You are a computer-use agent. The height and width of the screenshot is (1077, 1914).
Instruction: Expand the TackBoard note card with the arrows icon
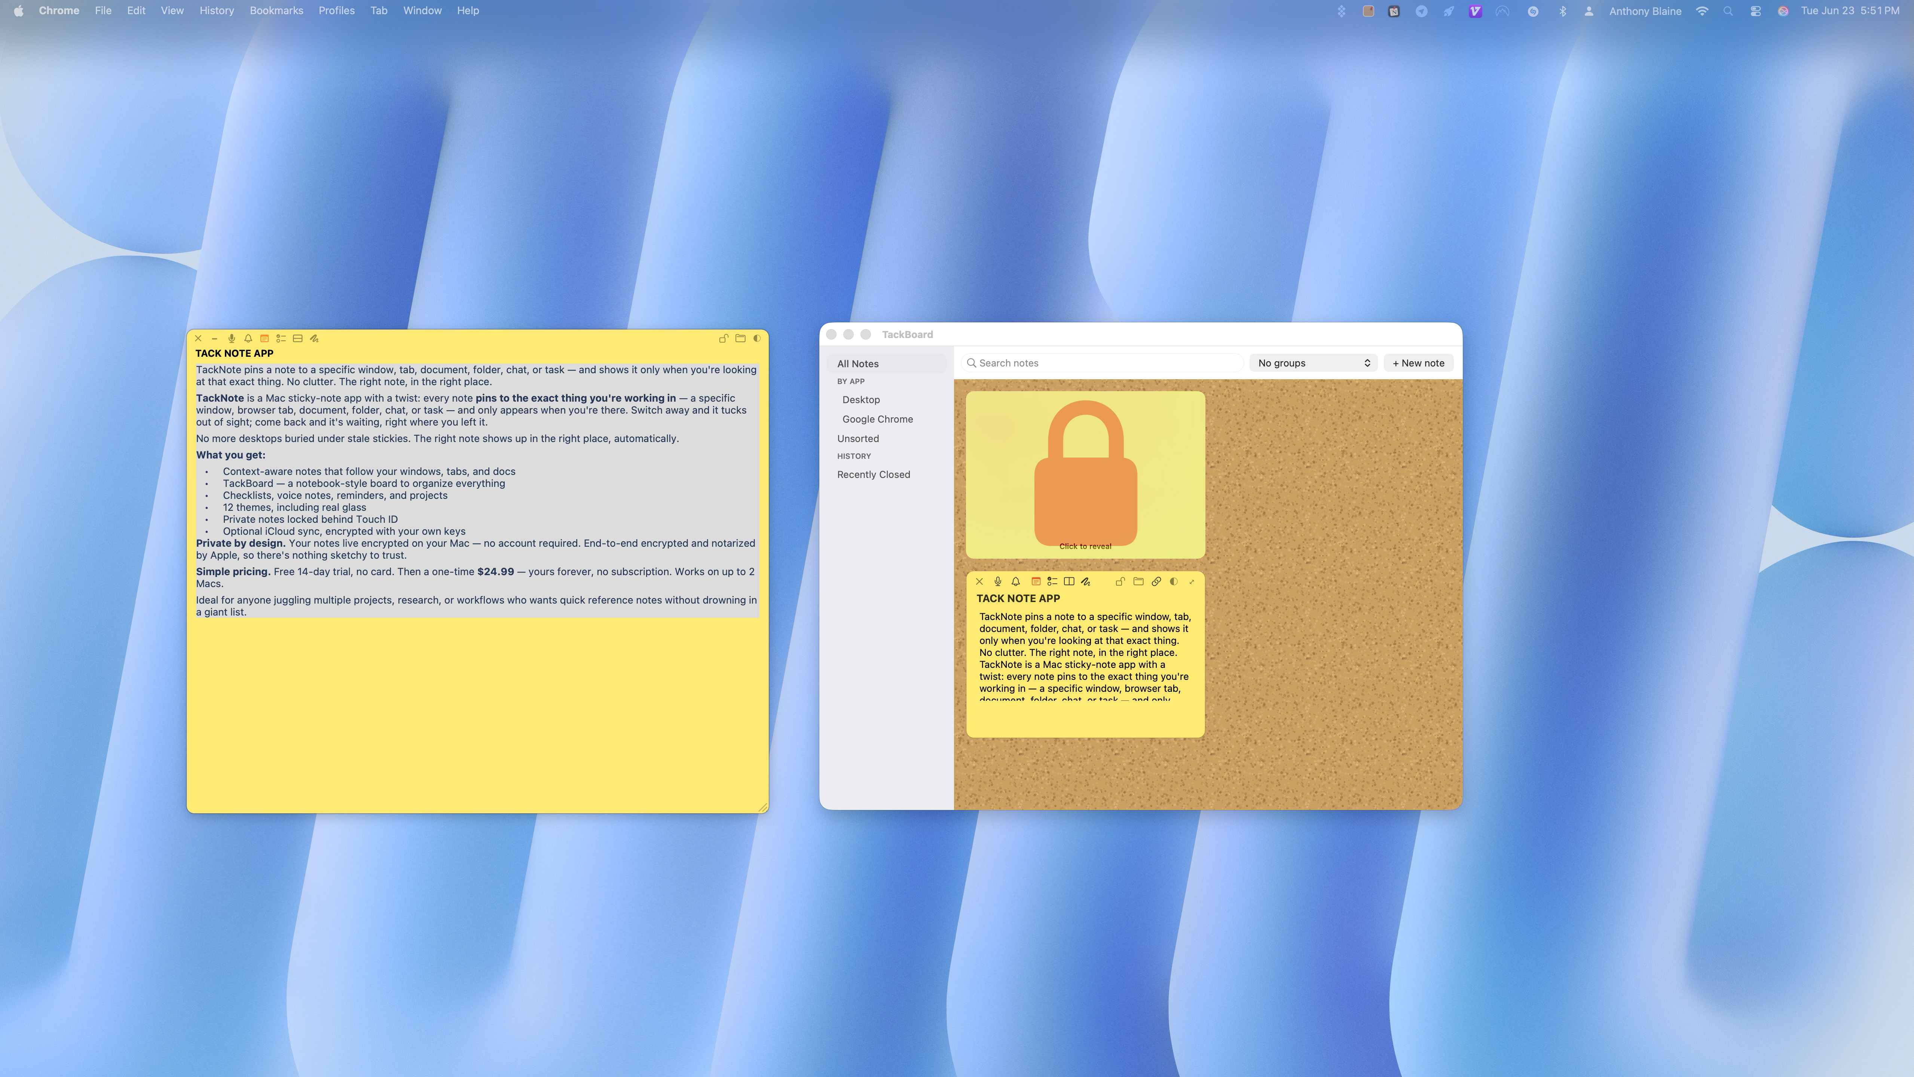(1192, 582)
